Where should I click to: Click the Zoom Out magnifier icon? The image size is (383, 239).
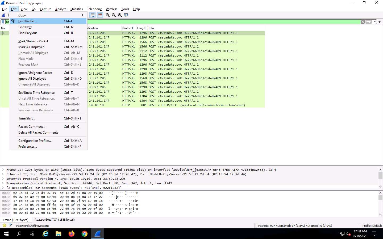point(114,15)
